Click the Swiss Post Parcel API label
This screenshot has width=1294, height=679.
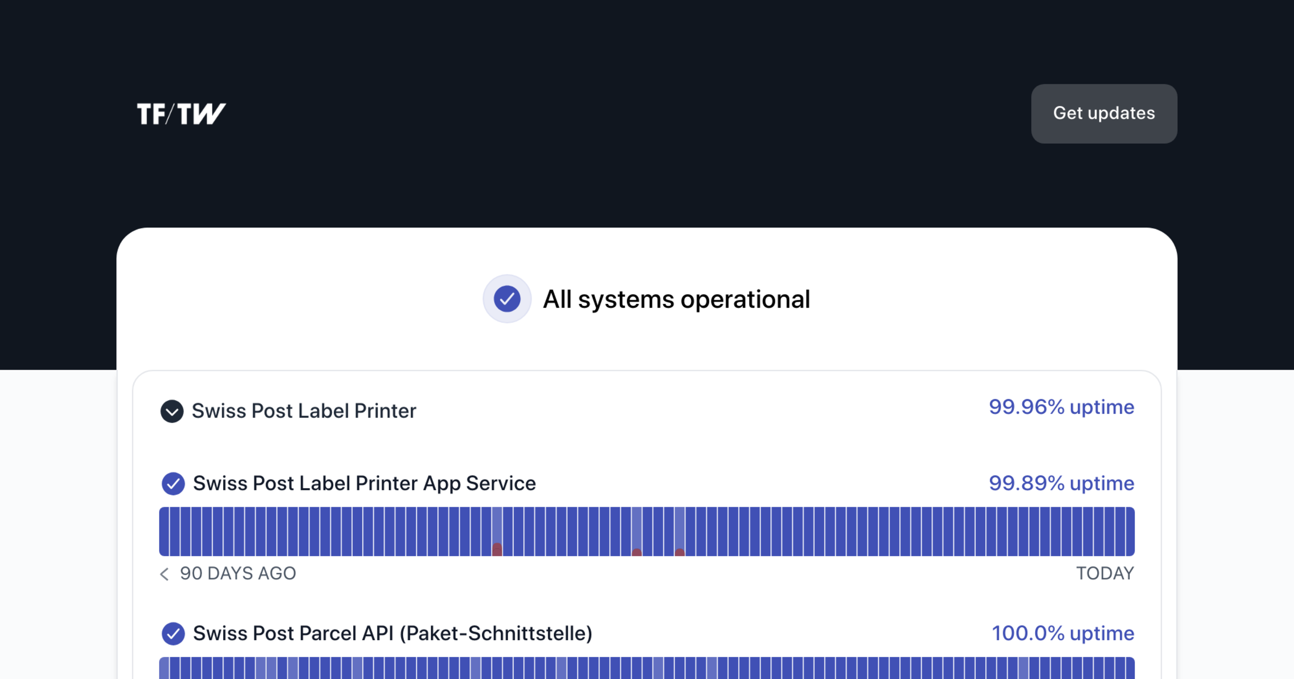click(x=393, y=633)
